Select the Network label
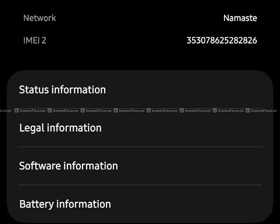Screen dimensions: 280x224 40,18
